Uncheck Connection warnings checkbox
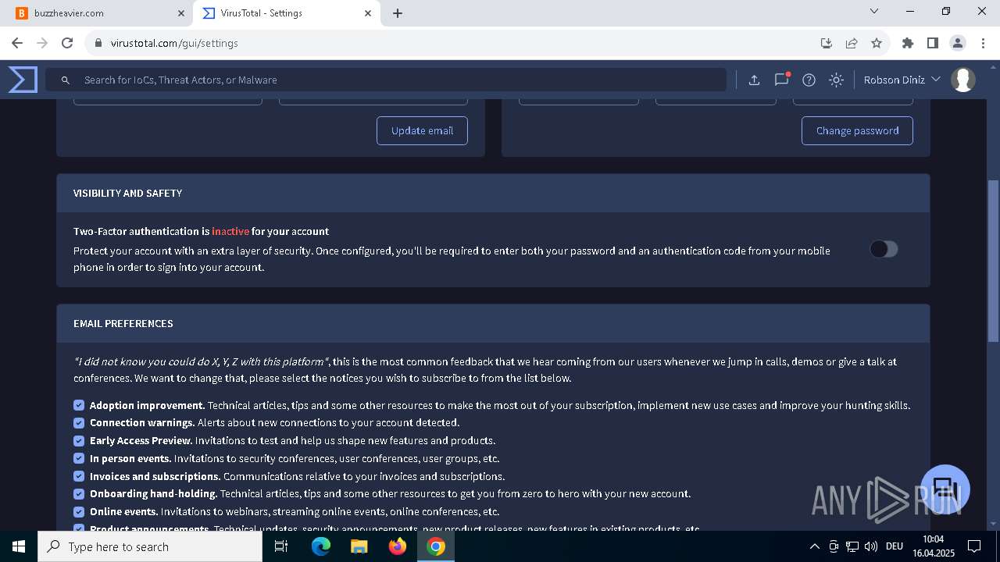Viewport: 1000px width, 562px height. 79,423
